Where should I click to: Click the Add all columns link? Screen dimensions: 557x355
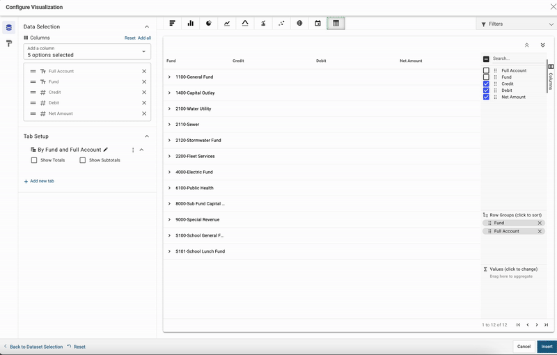tap(144, 38)
